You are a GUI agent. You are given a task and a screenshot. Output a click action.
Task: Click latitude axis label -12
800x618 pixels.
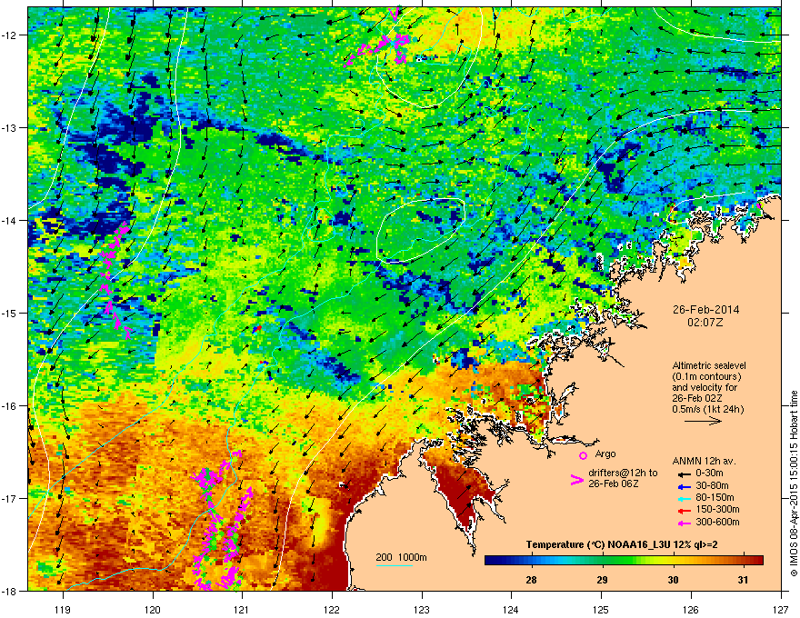pyautogui.click(x=10, y=35)
